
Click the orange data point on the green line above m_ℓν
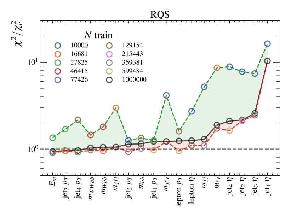[217, 68]
